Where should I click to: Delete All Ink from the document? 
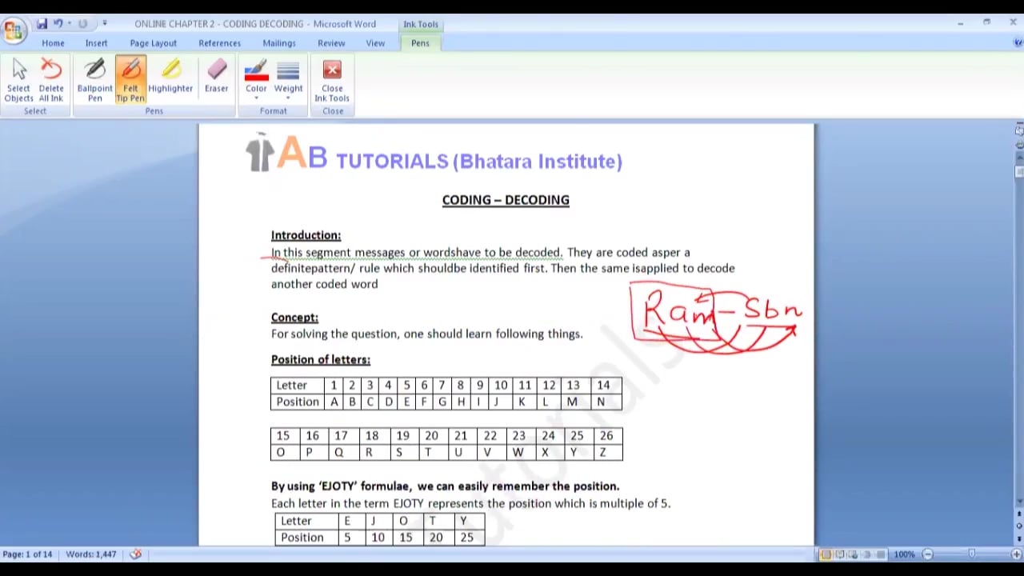tap(51, 81)
